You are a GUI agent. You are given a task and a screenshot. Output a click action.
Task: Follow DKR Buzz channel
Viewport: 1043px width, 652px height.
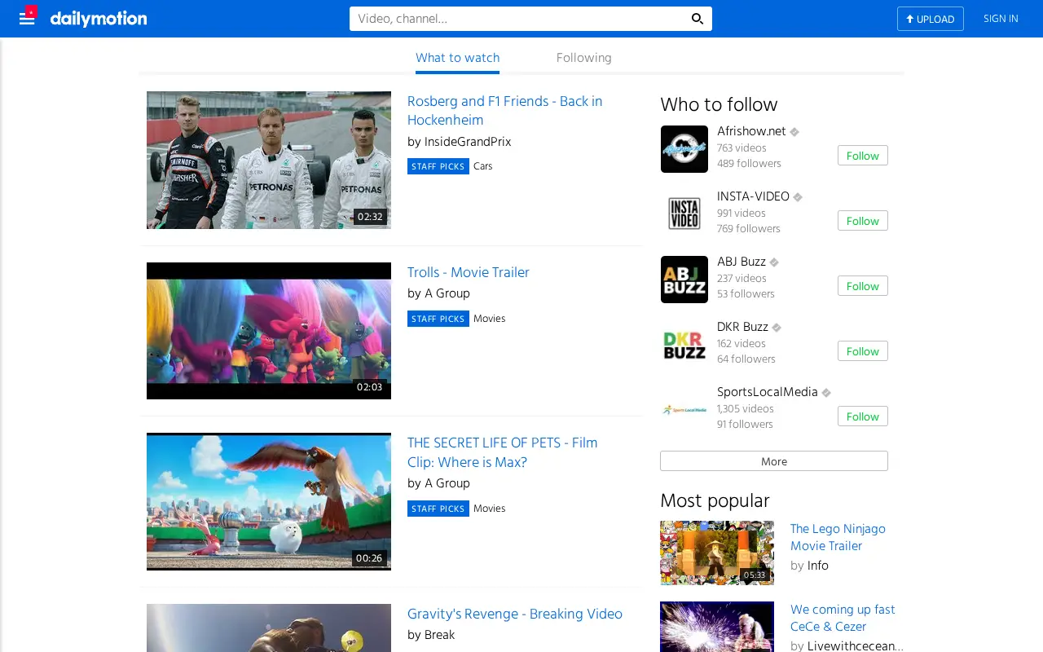[863, 351]
